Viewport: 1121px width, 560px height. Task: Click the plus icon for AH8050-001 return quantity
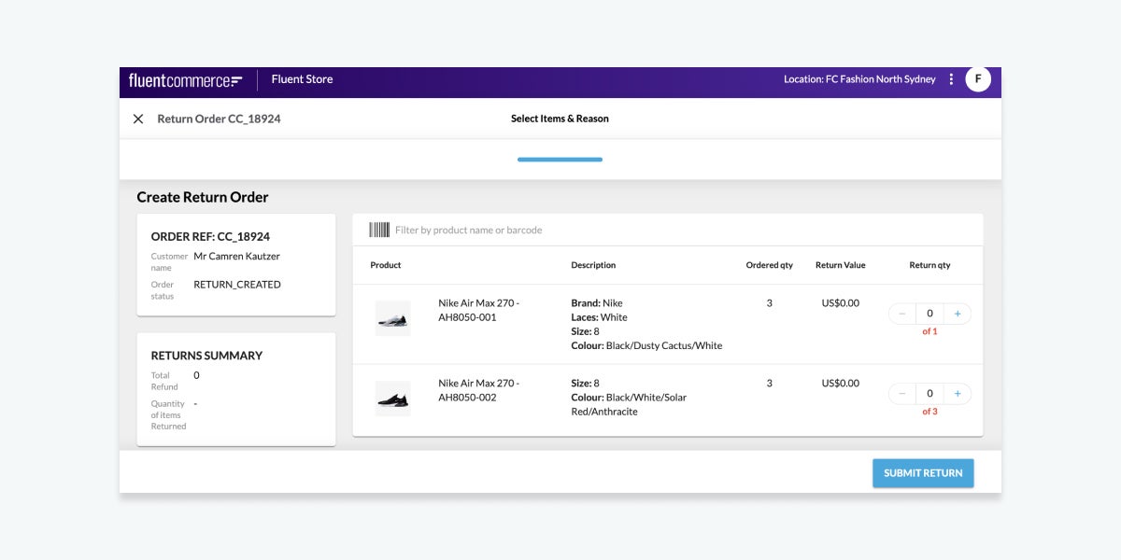(957, 313)
